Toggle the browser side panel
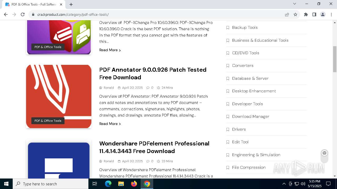This screenshot has height=189, width=337. [x=314, y=14]
